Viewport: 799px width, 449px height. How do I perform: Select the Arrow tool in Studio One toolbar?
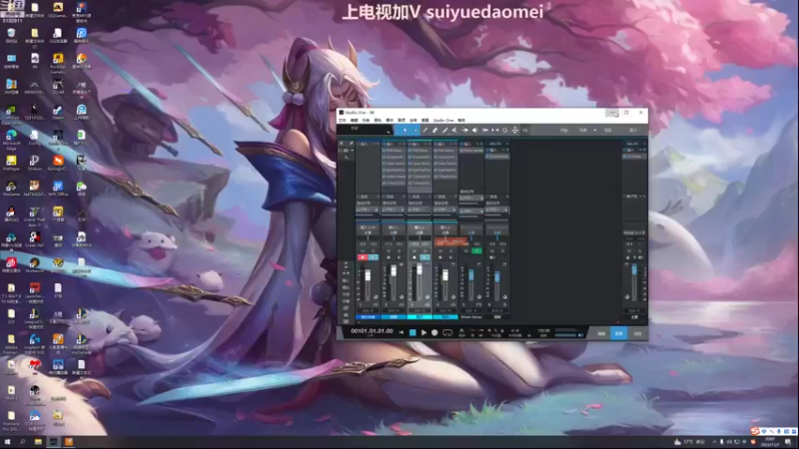pyautogui.click(x=405, y=131)
